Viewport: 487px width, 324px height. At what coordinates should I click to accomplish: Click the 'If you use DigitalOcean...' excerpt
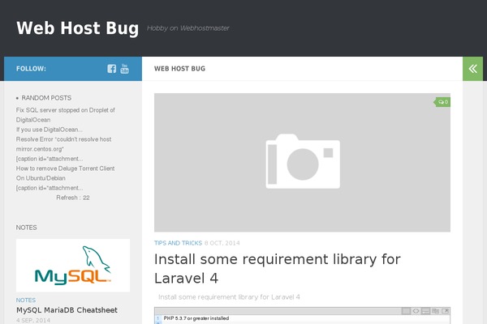(x=49, y=130)
